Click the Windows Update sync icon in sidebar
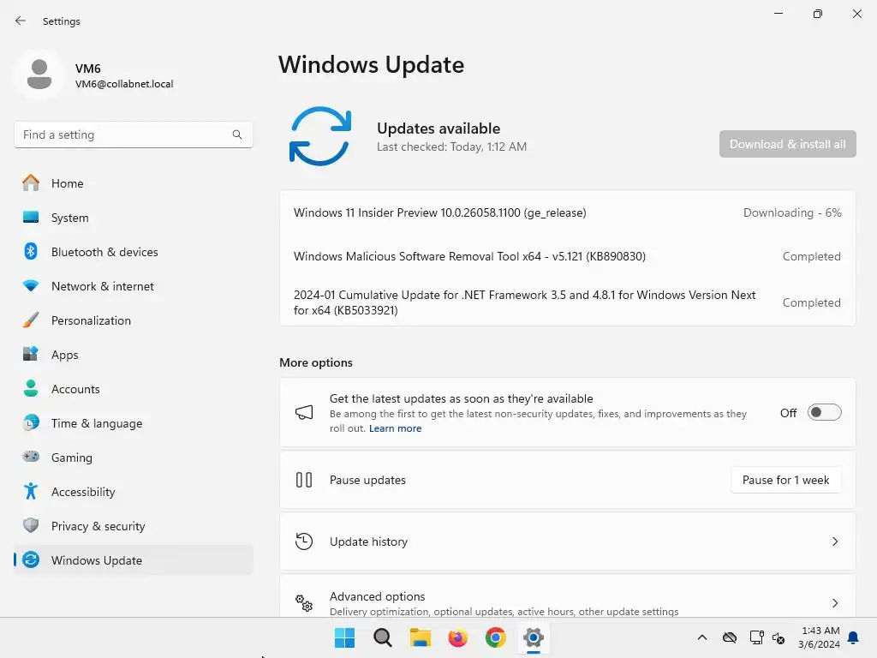 [x=31, y=559]
